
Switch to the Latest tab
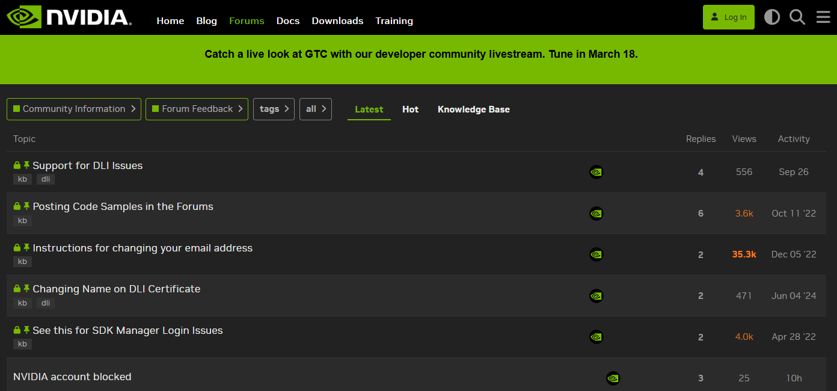369,109
